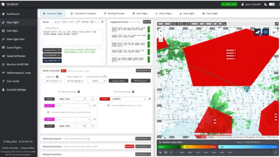Click the cloud weather layer icon on map

[x=257, y=32]
